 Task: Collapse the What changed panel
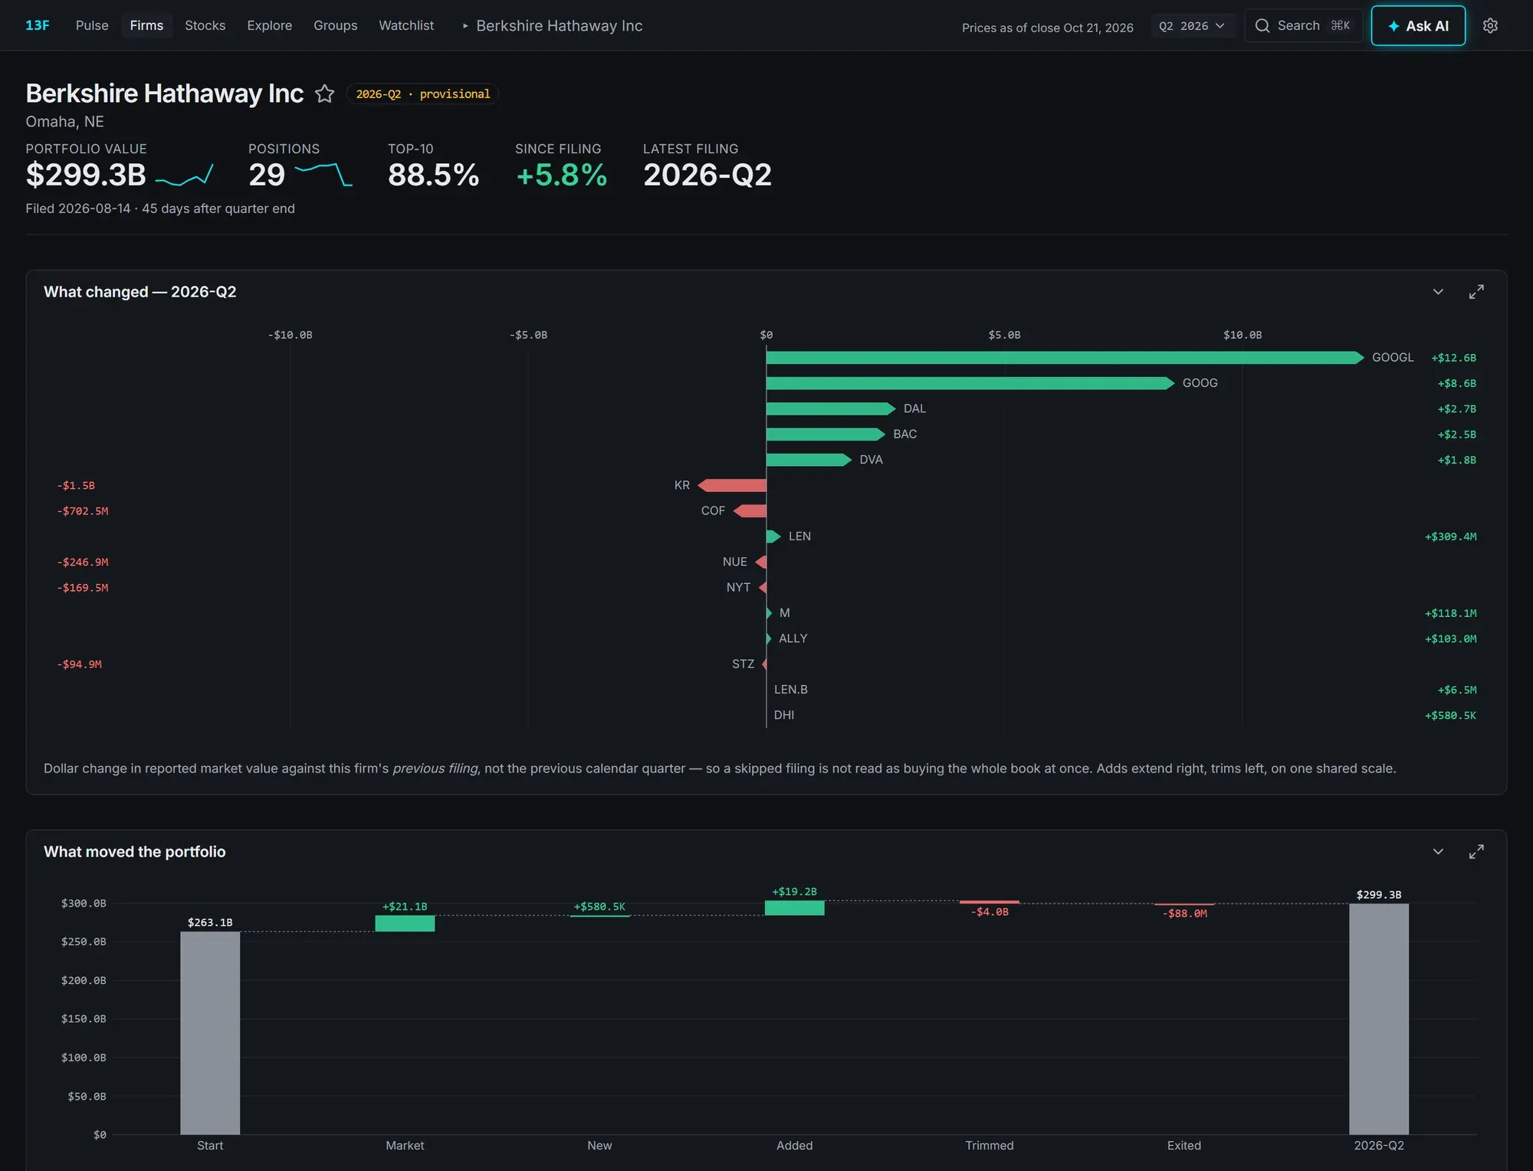pos(1438,292)
